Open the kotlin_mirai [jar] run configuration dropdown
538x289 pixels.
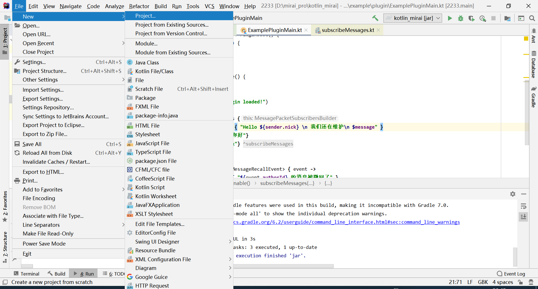pyautogui.click(x=413, y=18)
